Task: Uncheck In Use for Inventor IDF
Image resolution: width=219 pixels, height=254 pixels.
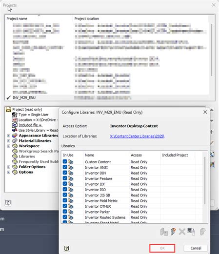Action: (65, 184)
